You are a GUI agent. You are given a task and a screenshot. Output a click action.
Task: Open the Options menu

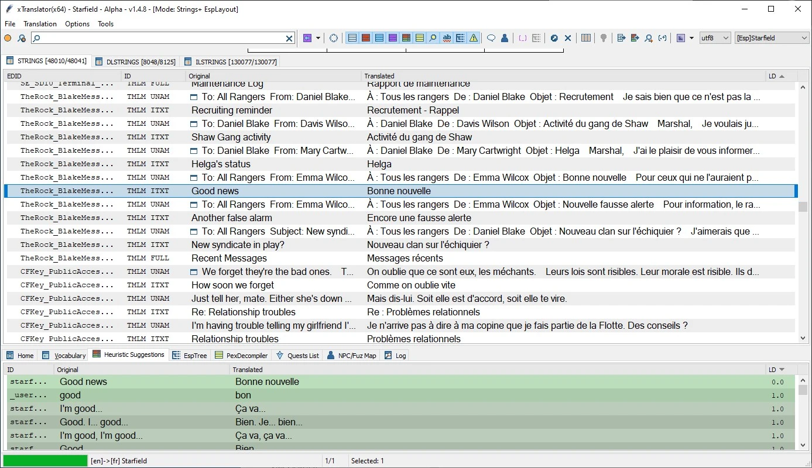coord(77,24)
